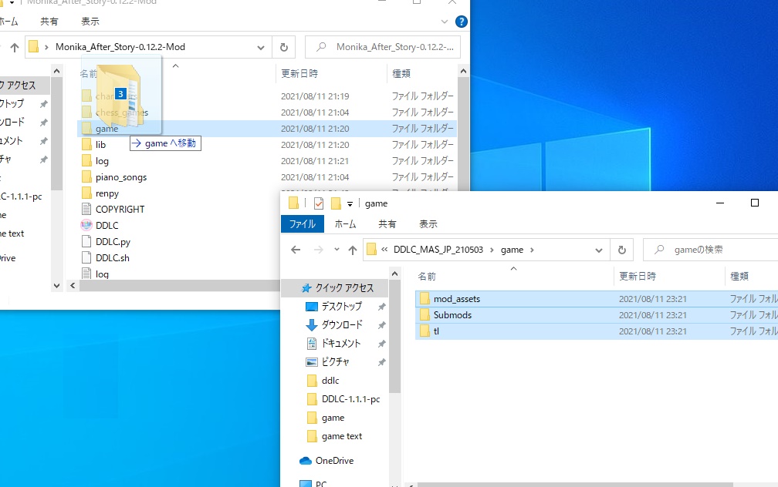The width and height of the screenshot is (778, 487).
Task: Click the up arrow of the file list scrollbar
Action: click(x=463, y=72)
